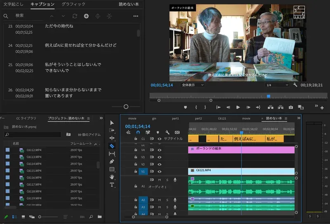Toggle linked selection in timeline

click(148, 132)
